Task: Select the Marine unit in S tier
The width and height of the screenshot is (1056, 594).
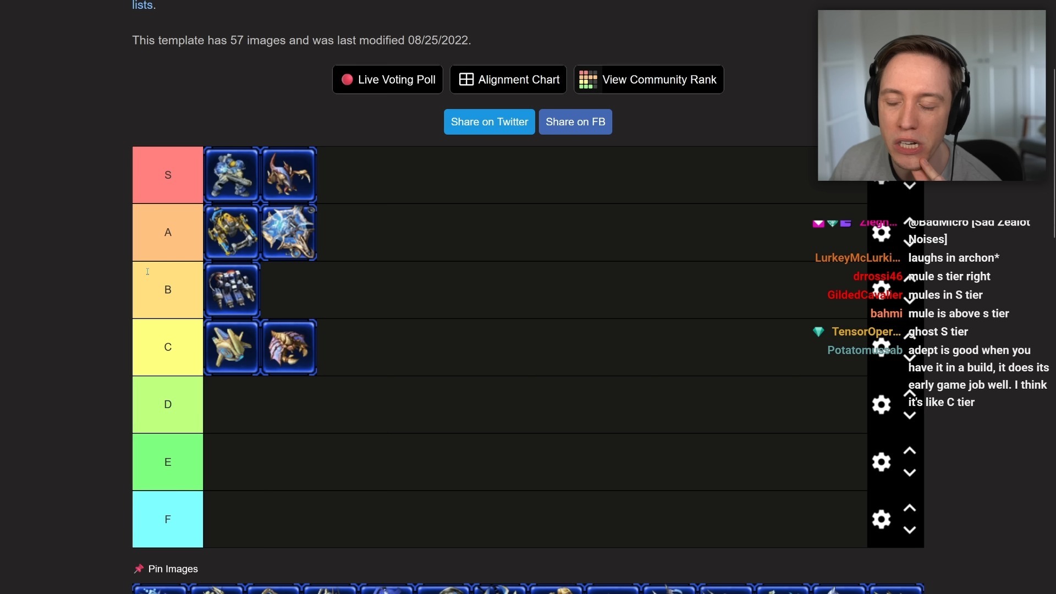Action: point(232,175)
